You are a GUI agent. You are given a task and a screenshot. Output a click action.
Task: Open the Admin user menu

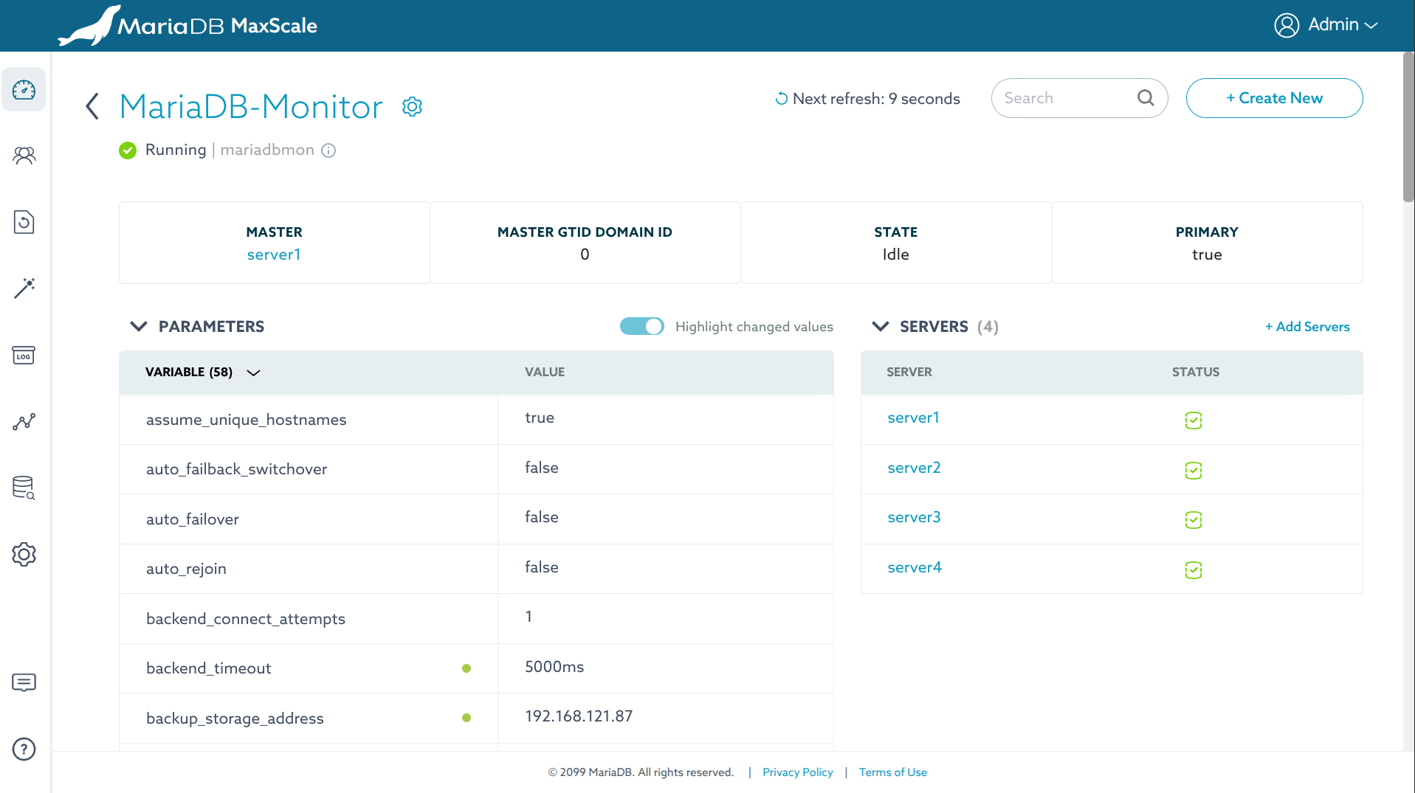pos(1326,25)
